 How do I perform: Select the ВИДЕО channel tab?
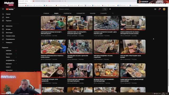click(x=56, y=13)
